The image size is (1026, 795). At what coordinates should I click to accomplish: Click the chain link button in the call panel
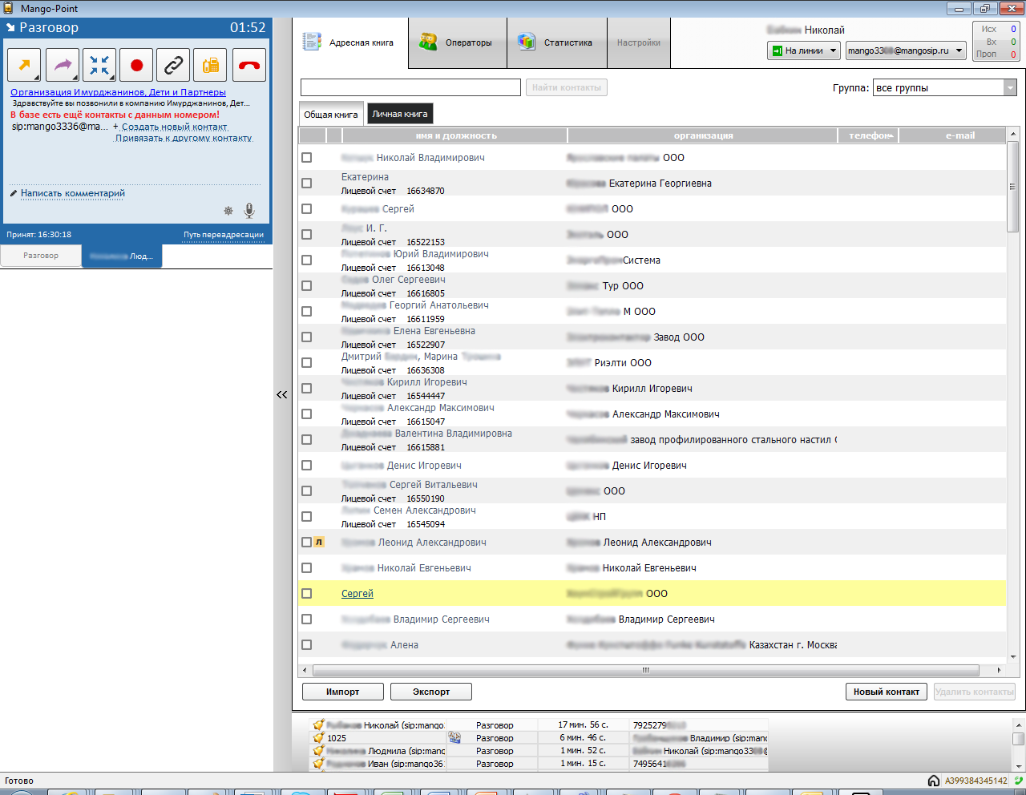coord(174,66)
